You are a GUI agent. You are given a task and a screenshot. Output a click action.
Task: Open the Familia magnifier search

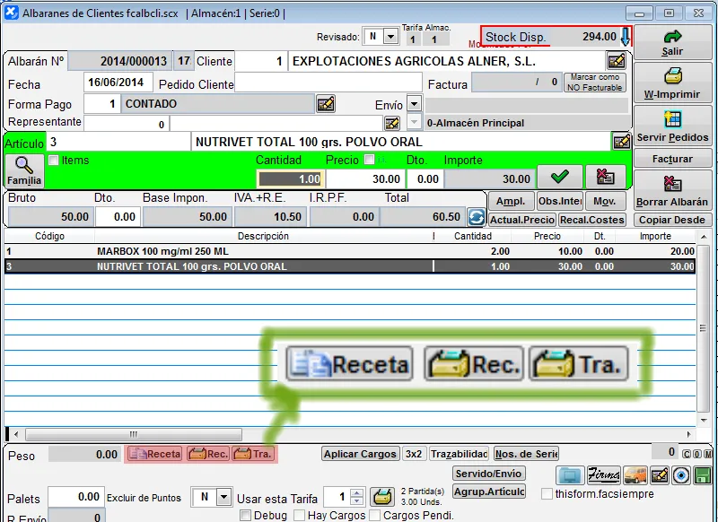[24, 170]
